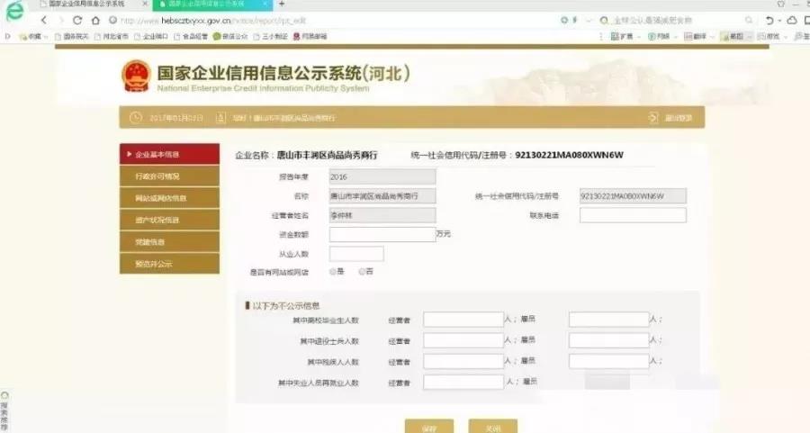Open the 微信公众 bookmark with green icon
Viewport: 810px width, 433px height.
point(230,37)
